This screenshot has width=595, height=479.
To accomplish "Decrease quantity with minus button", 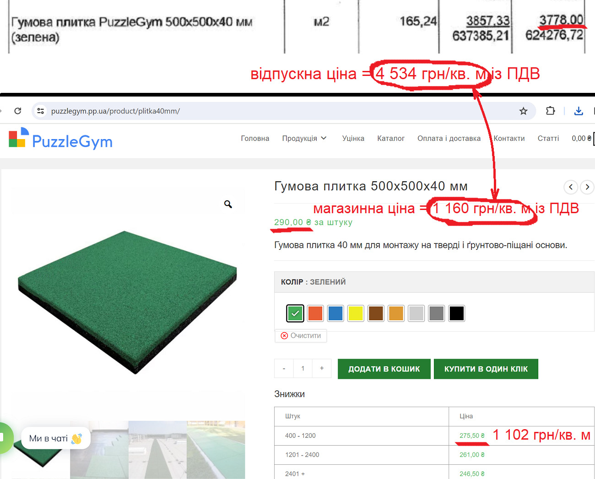I will [x=284, y=368].
